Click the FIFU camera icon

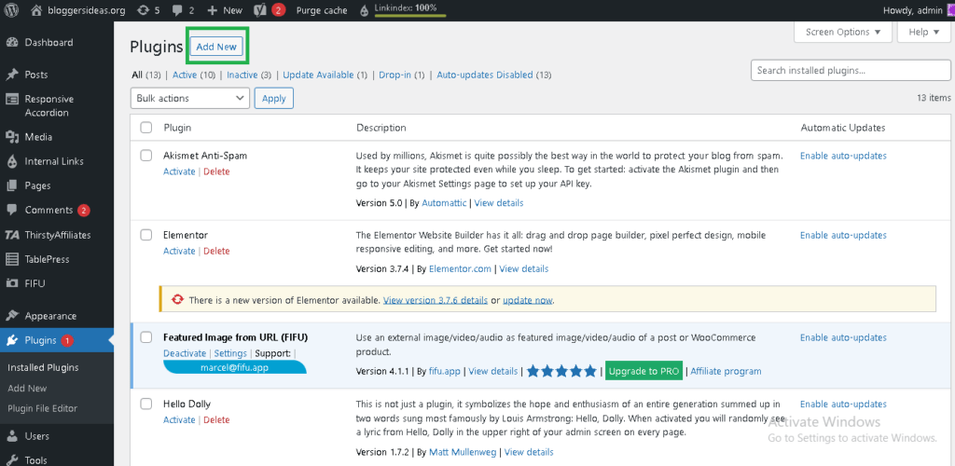tap(11, 283)
